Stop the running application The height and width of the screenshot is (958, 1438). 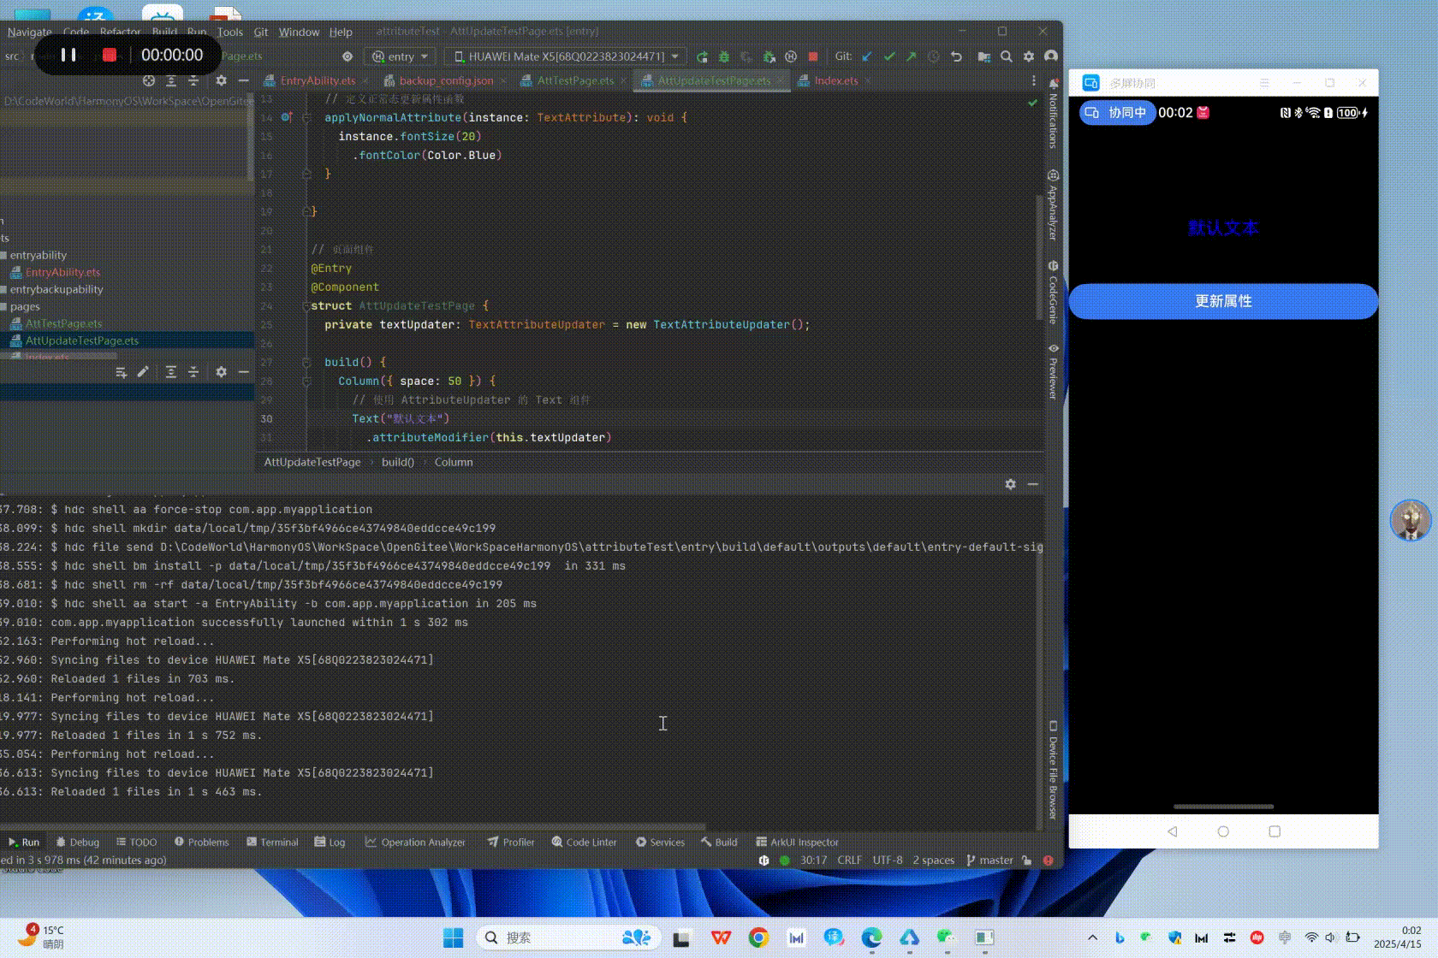(812, 56)
